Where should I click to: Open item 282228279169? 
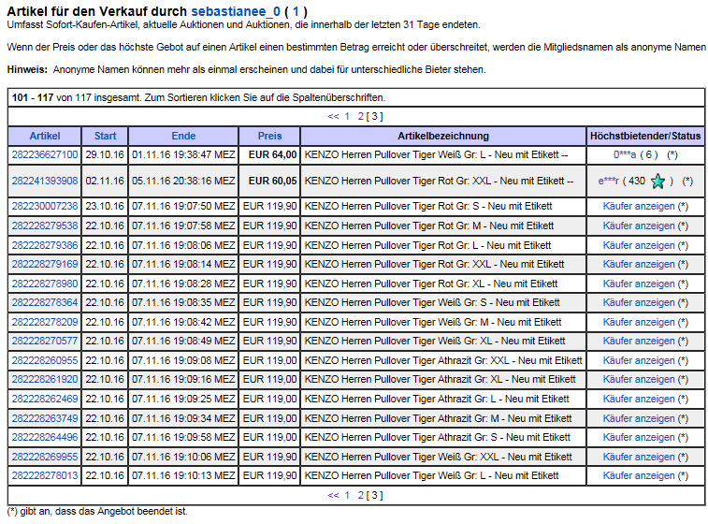pos(45,264)
